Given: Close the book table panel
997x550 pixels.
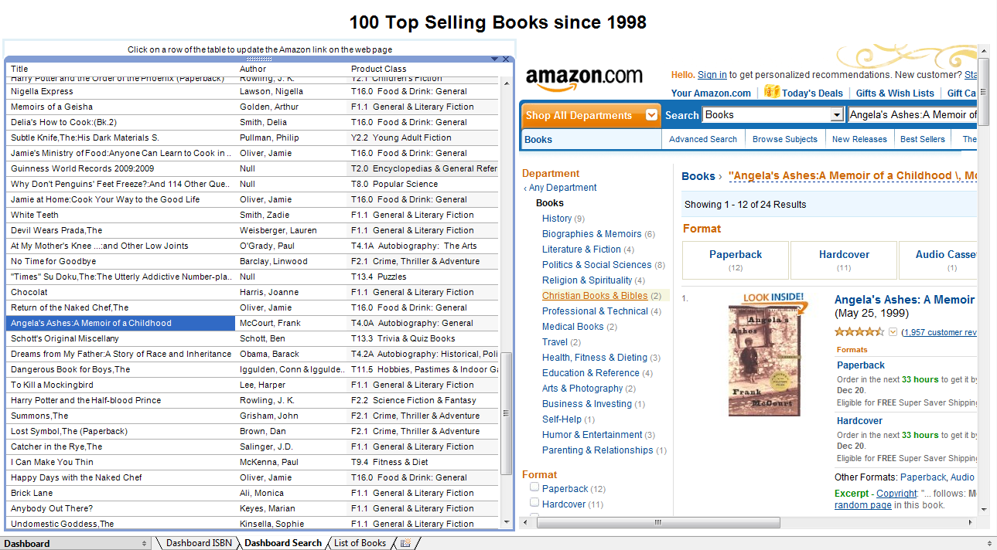Looking at the screenshot, I should (x=507, y=59).
